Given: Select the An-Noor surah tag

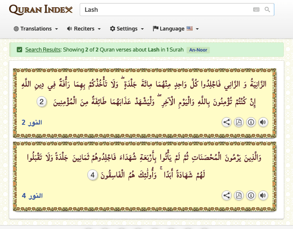Looking at the screenshot, I should (198, 50).
